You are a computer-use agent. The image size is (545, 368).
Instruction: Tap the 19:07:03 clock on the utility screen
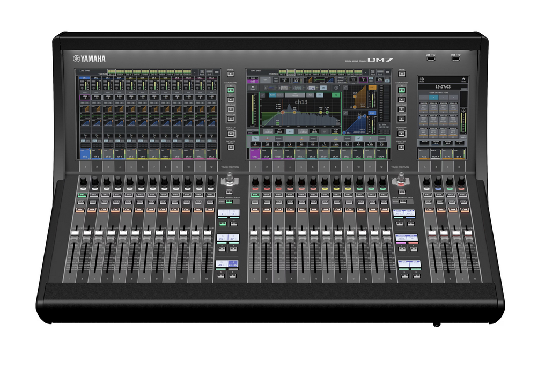443,87
